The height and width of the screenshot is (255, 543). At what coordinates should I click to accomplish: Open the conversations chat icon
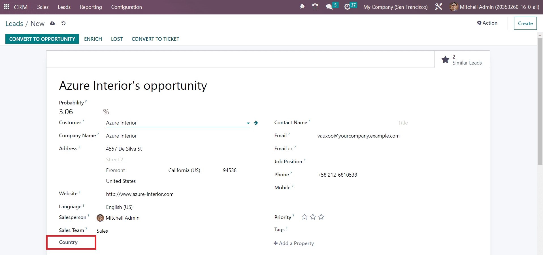point(329,7)
